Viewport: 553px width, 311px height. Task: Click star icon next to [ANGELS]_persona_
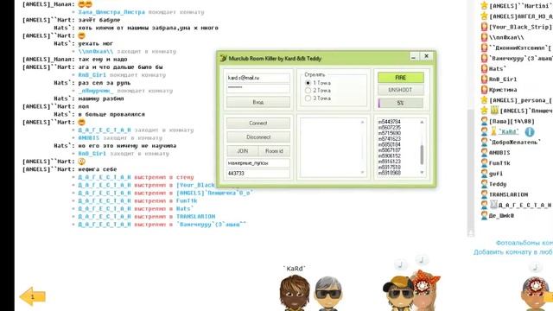484,100
